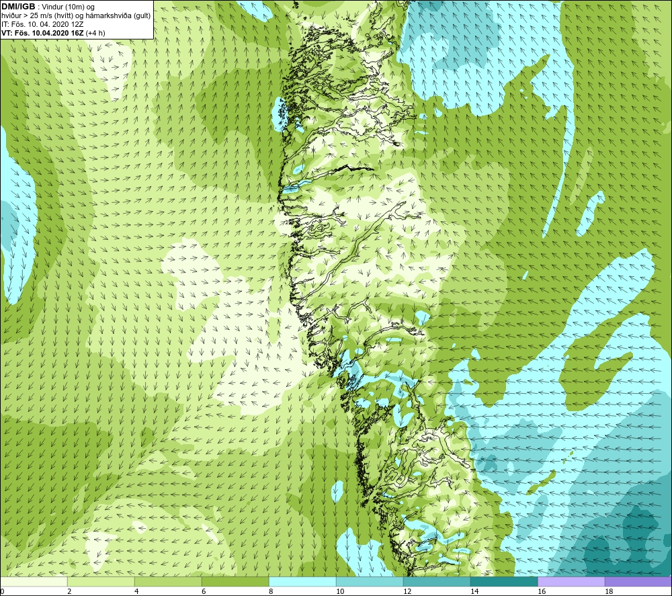Select the 4–6 m/s medium green swatch

tap(168, 581)
